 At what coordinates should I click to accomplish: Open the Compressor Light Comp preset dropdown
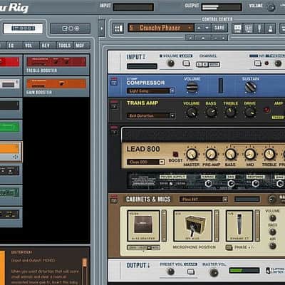(172, 90)
